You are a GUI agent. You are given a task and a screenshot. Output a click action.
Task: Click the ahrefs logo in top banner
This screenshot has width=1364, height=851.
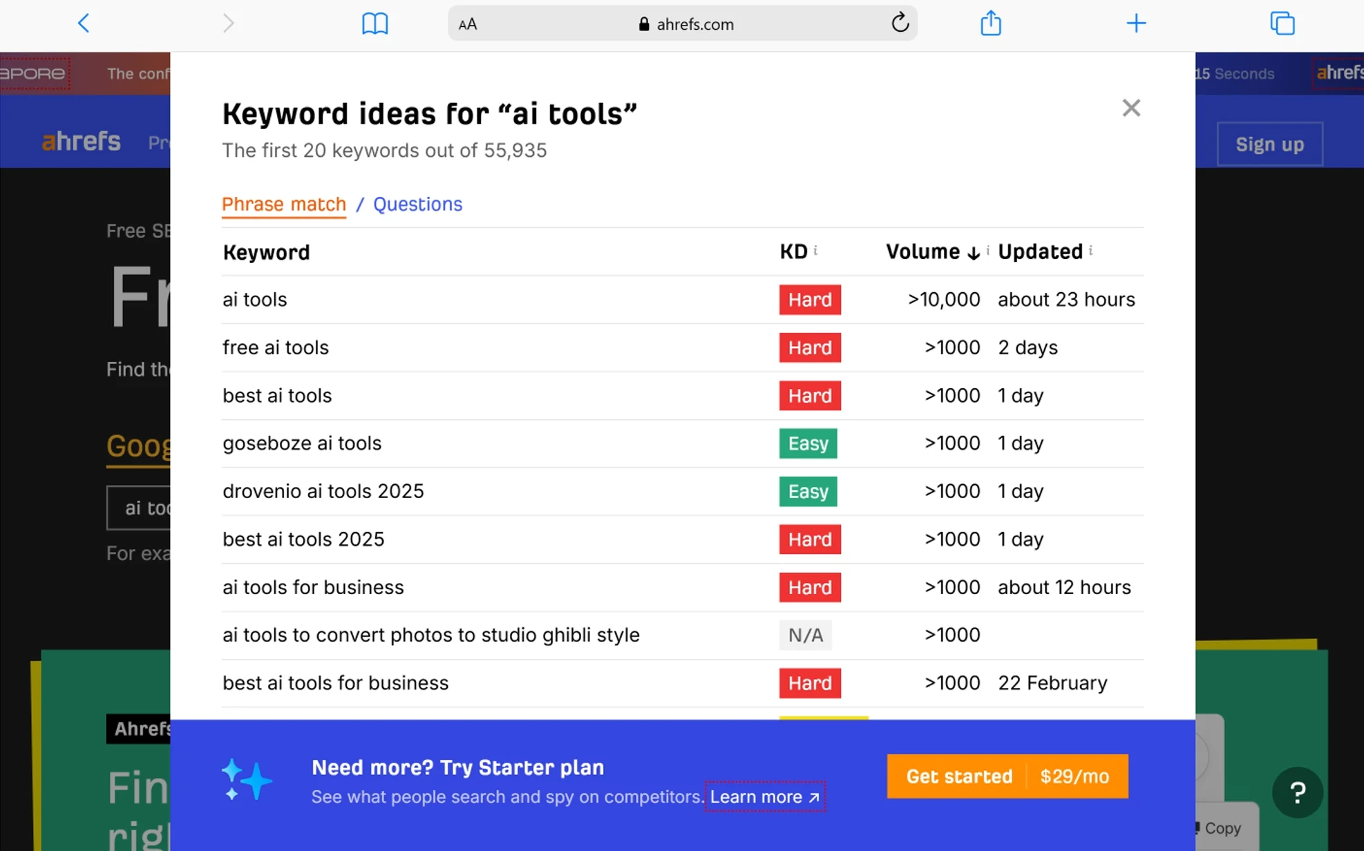pos(1339,73)
